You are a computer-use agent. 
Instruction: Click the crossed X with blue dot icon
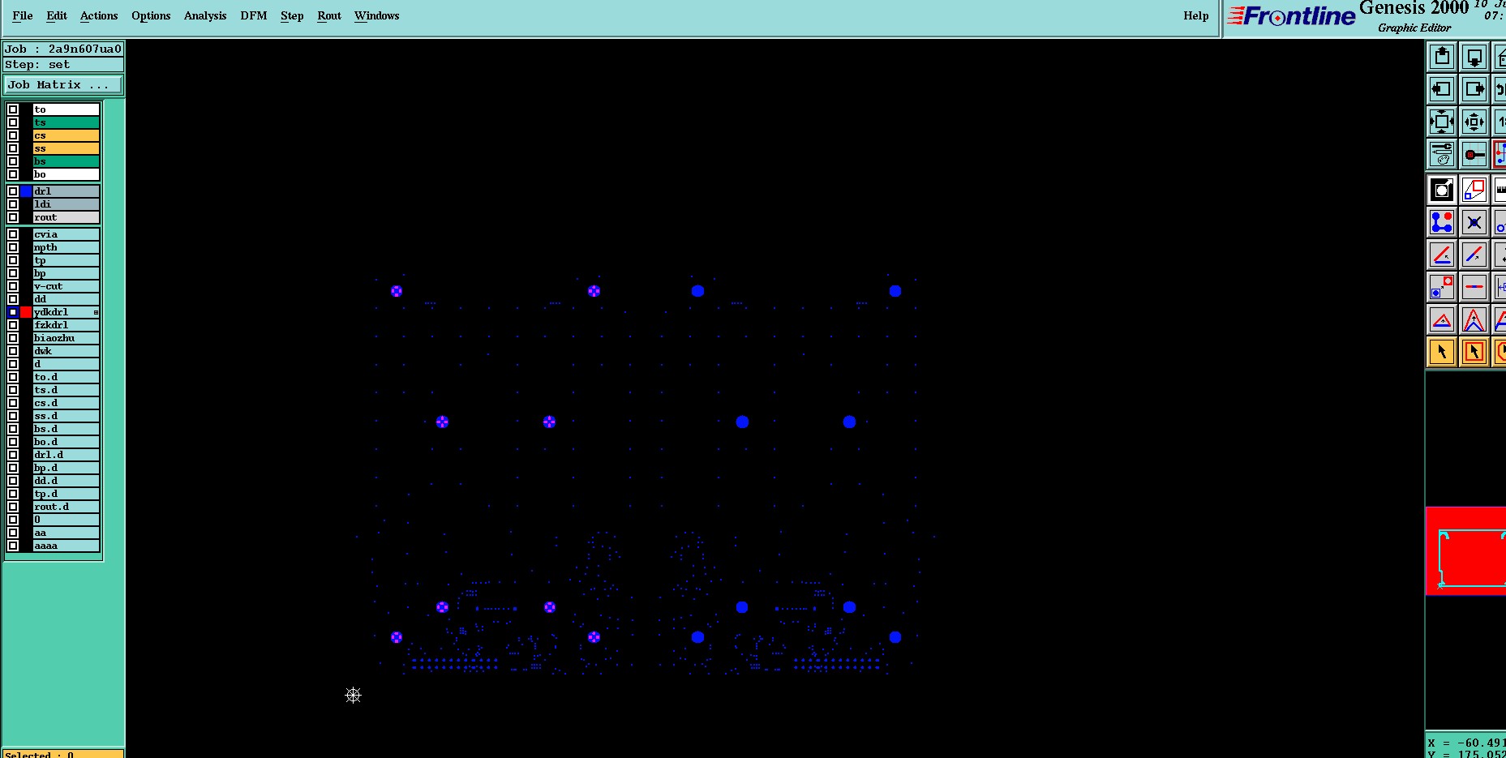pos(1474,222)
